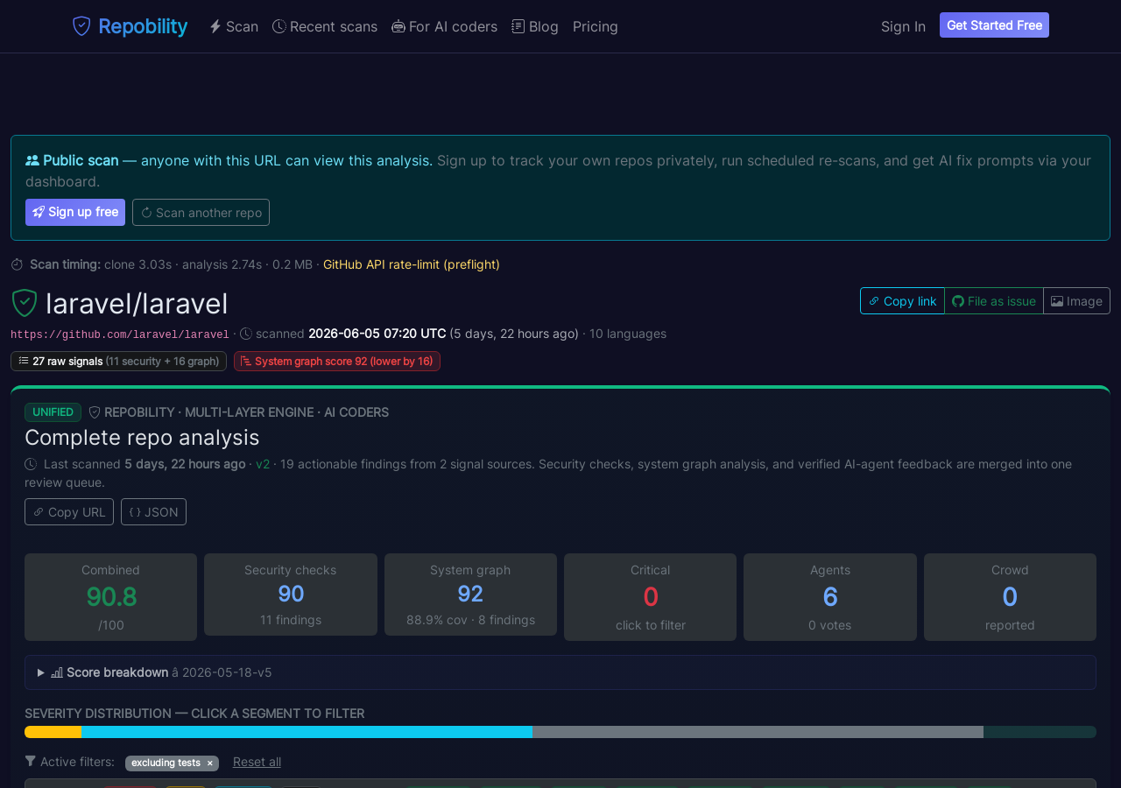Click Sign In link
The image size is (1121, 788).
tap(903, 26)
